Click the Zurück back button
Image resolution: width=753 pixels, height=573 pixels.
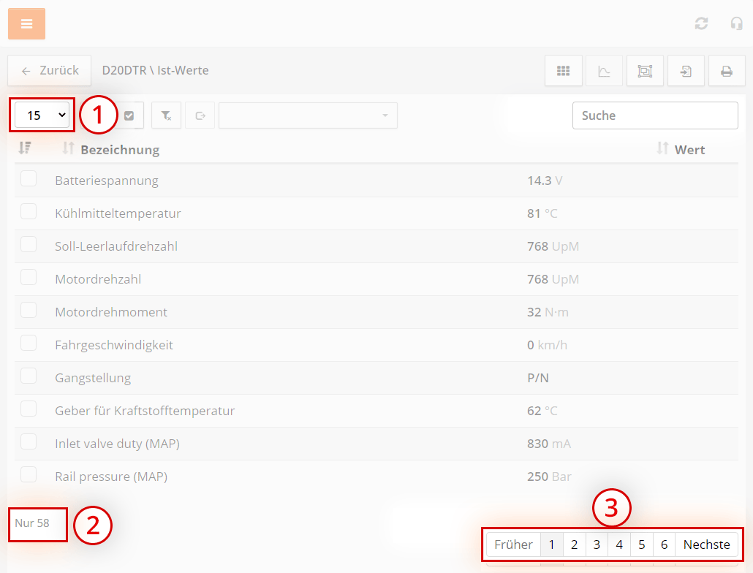point(50,71)
